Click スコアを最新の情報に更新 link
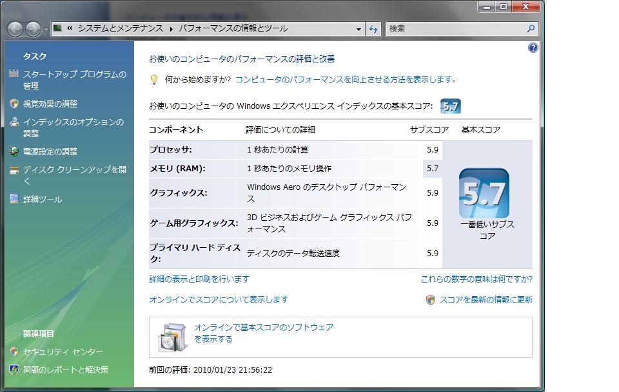Viewport: 619px width, 392px height. pos(486,300)
